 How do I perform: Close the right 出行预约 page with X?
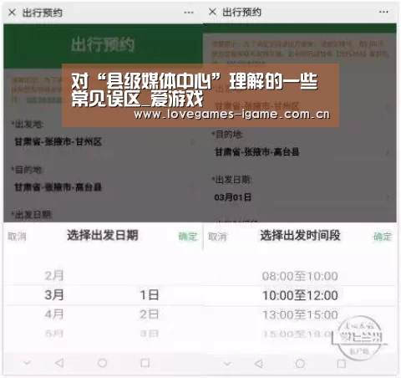point(212,12)
